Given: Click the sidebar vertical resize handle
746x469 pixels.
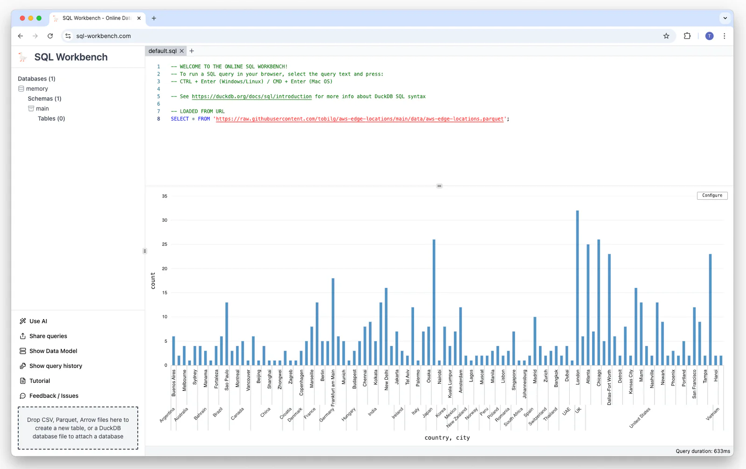Looking at the screenshot, I should pos(145,251).
